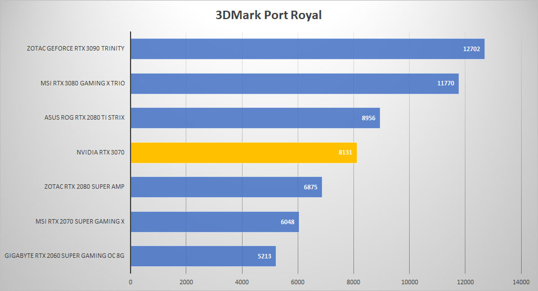Click the 8131 data value
The height and width of the screenshot is (291, 538).
coord(345,152)
